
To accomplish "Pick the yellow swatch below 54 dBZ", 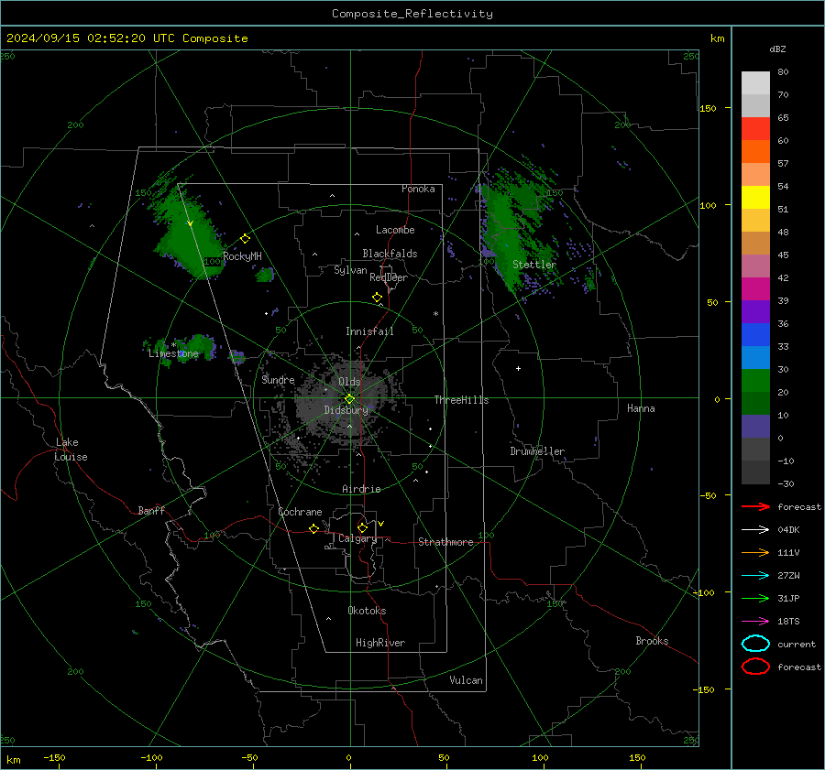I will (755, 198).
